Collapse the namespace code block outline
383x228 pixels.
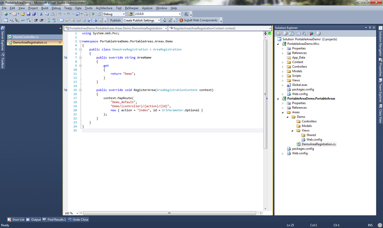pos(80,41)
